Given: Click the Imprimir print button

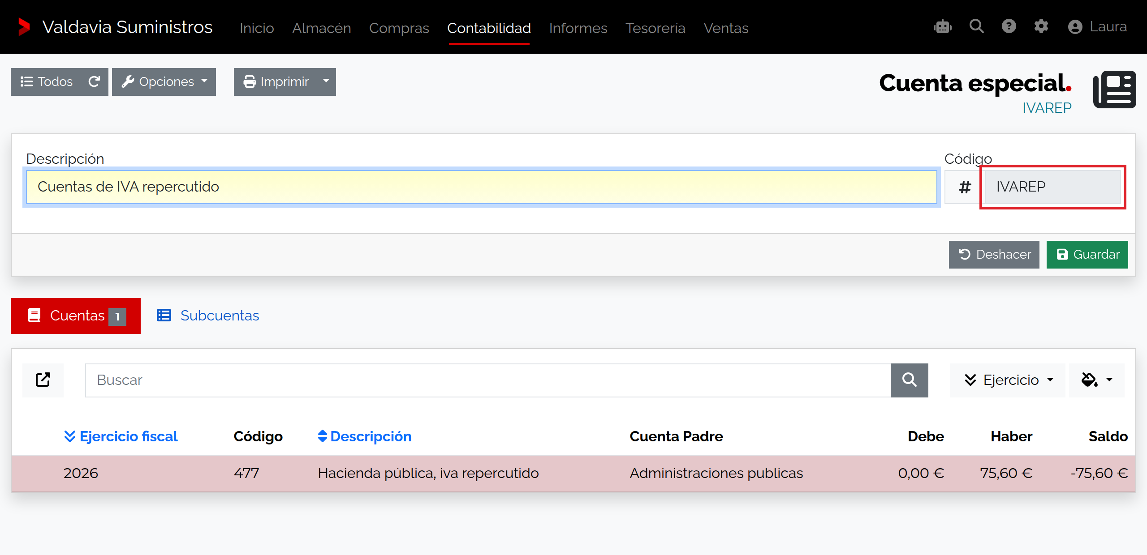Looking at the screenshot, I should click(275, 81).
